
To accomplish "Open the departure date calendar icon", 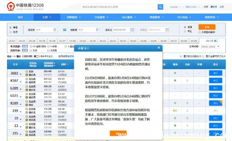I will 132,30.
